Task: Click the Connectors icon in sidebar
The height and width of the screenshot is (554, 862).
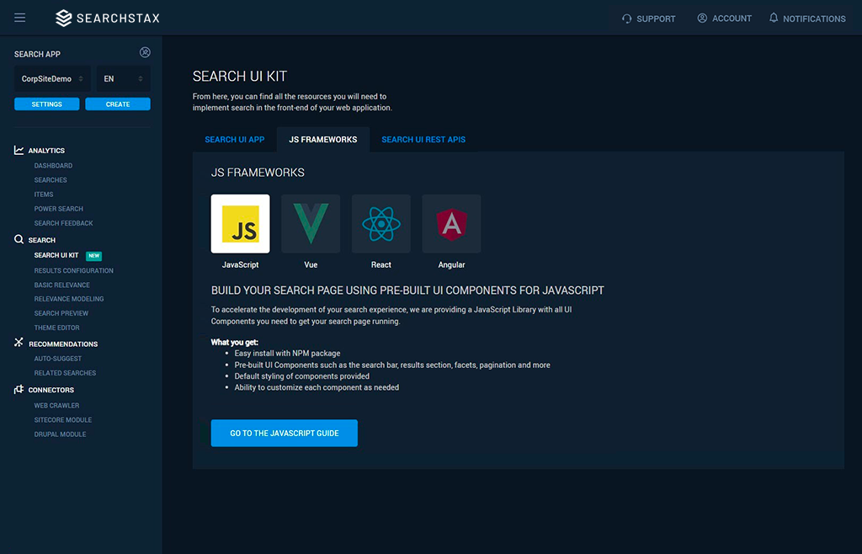Action: pyautogui.click(x=18, y=389)
